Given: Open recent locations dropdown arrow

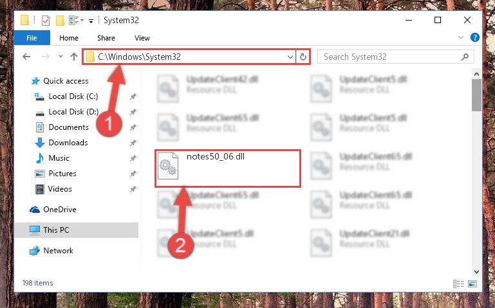Looking at the screenshot, I should (x=61, y=57).
